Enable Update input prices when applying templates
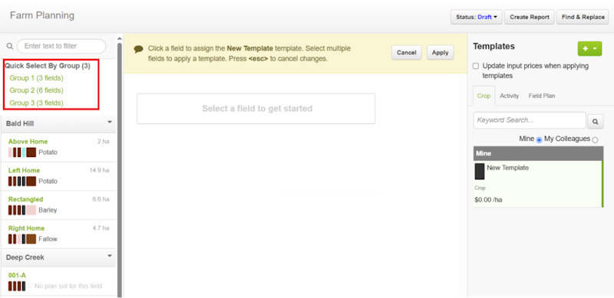The height and width of the screenshot is (298, 614). 476,66
